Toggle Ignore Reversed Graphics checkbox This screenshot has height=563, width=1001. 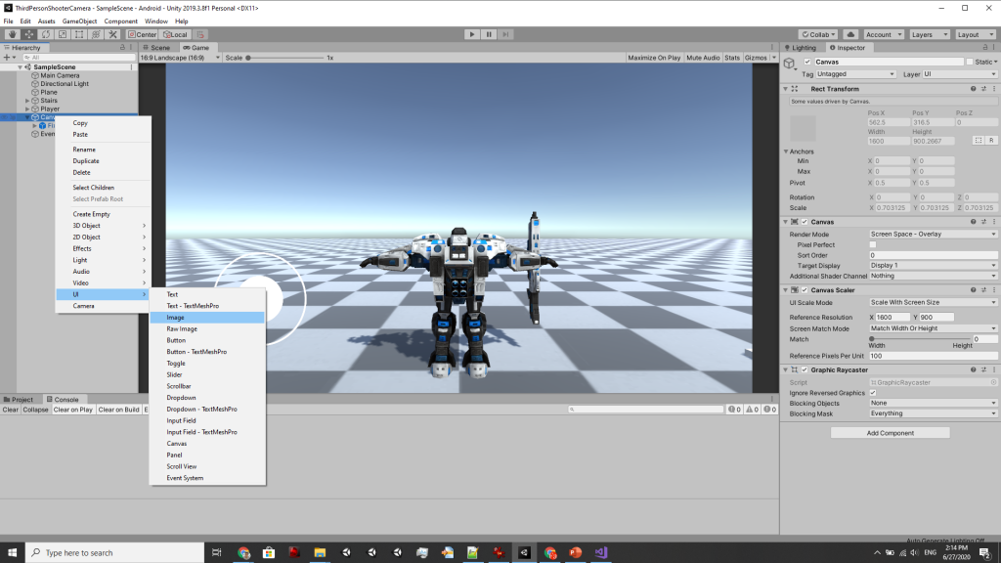pos(873,393)
